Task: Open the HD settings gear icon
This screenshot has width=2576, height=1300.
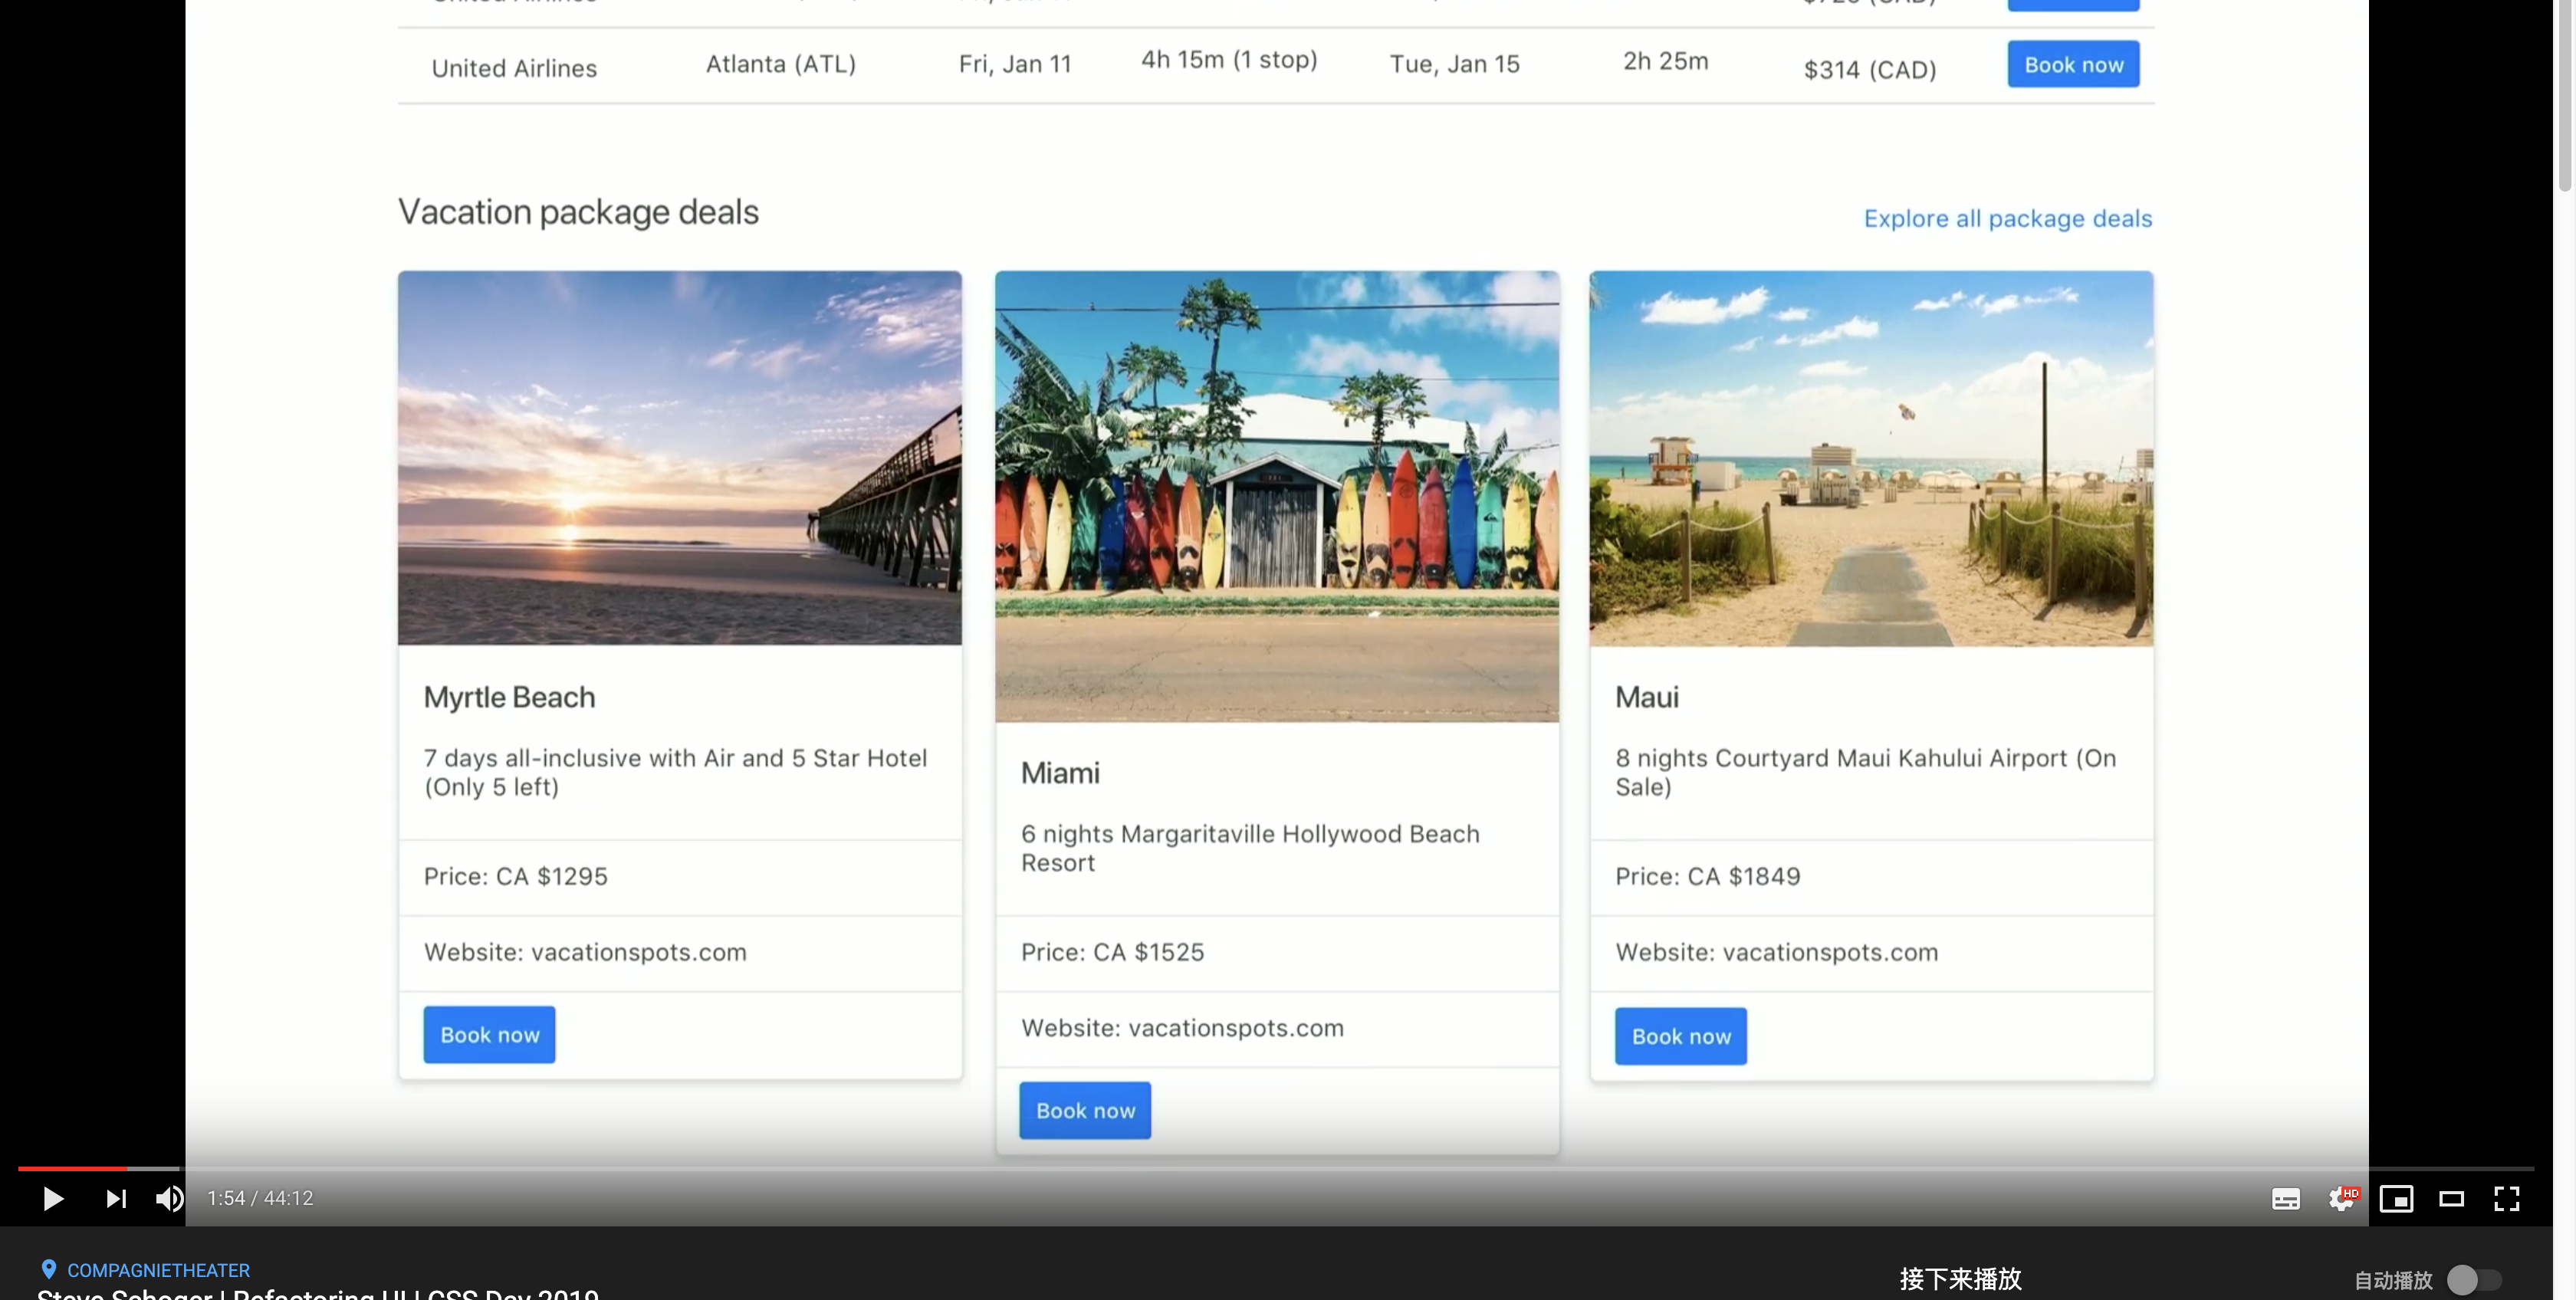Action: click(2341, 1198)
